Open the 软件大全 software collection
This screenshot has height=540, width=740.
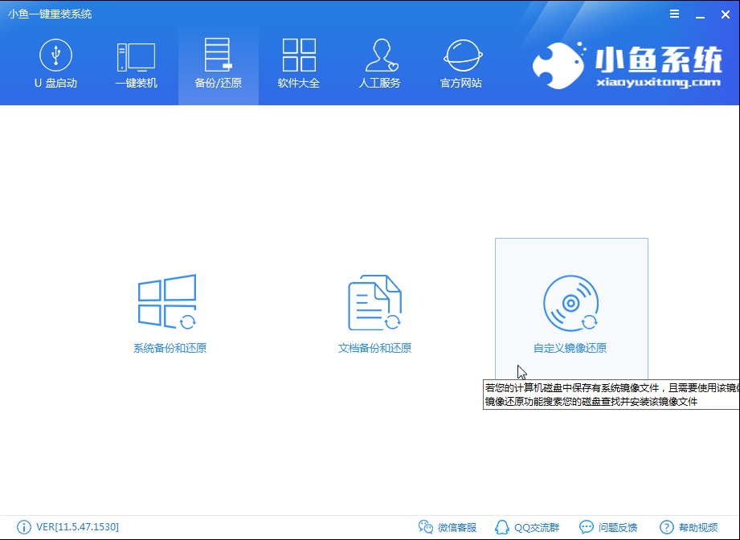tap(298, 63)
